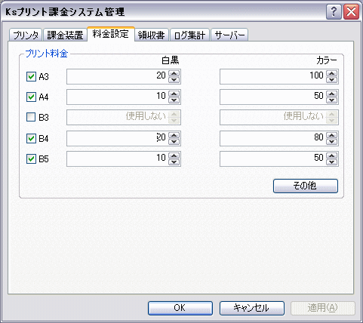Increase B4 black-and-white price with up arrow

pyautogui.click(x=174, y=135)
